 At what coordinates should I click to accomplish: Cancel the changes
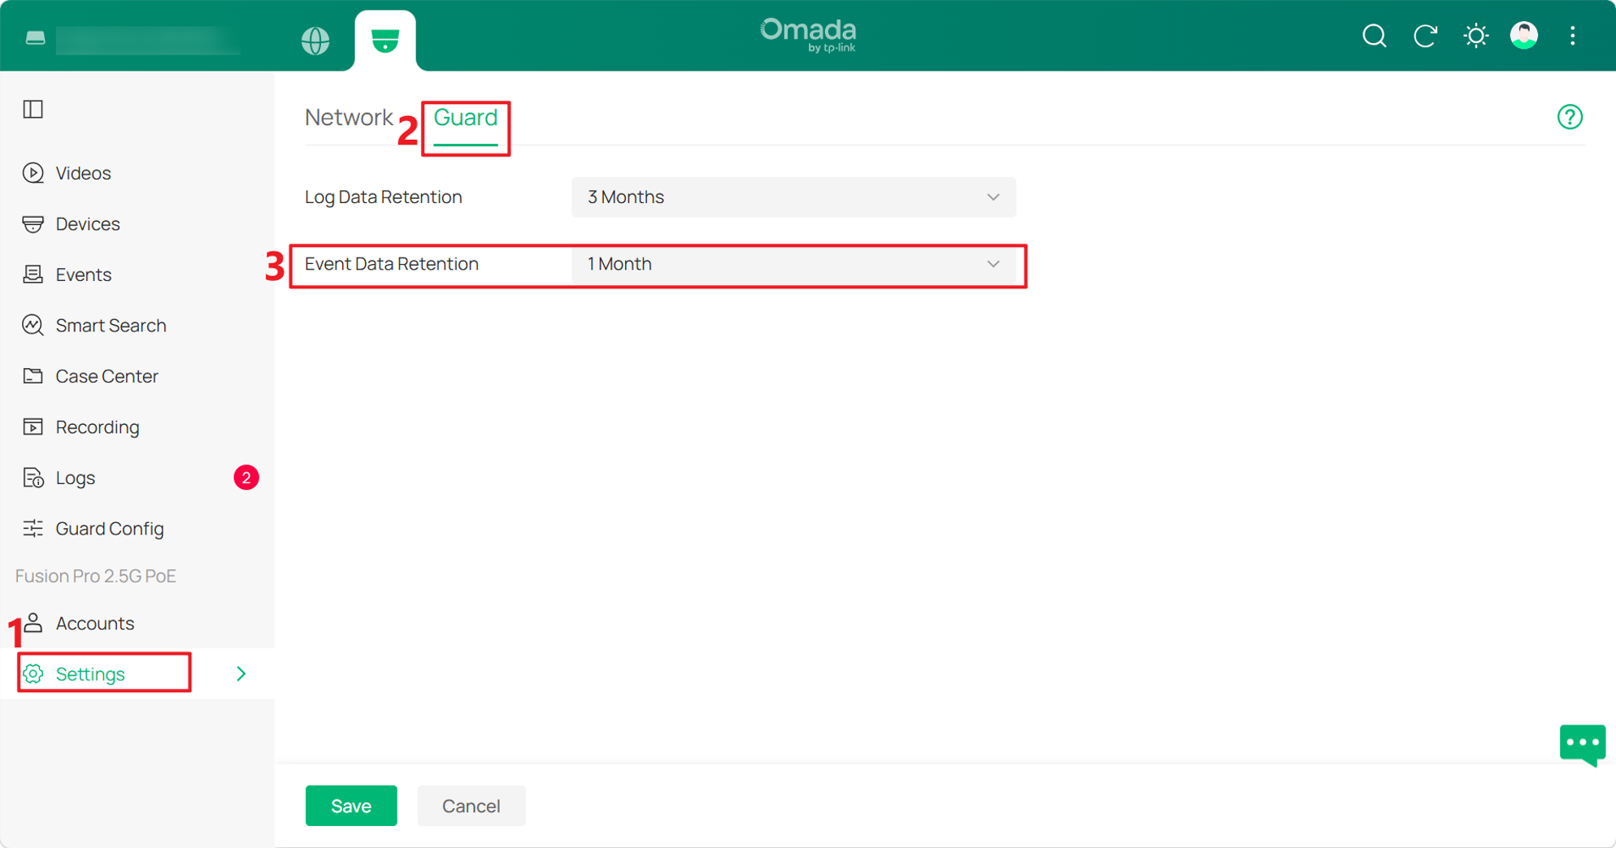click(x=471, y=806)
